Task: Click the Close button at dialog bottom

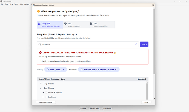Action: (146, 102)
